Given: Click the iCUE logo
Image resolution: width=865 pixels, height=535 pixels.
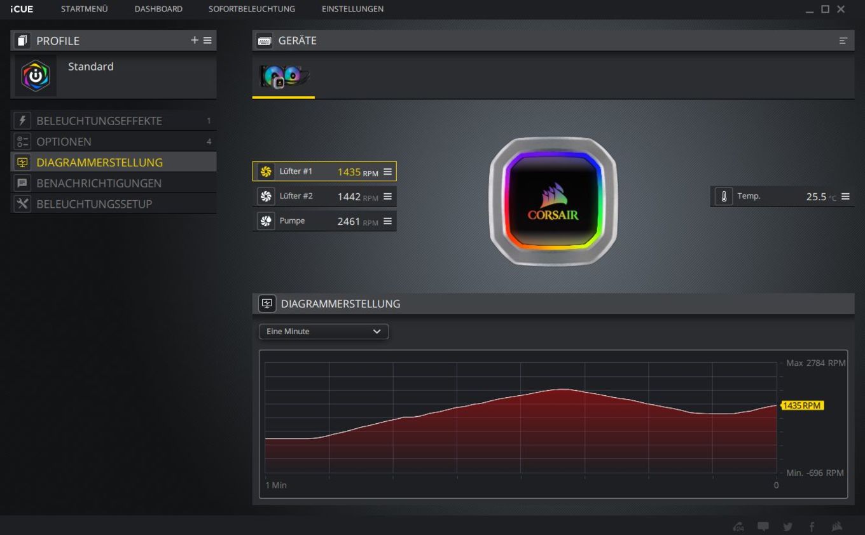Looking at the screenshot, I should pyautogui.click(x=22, y=9).
